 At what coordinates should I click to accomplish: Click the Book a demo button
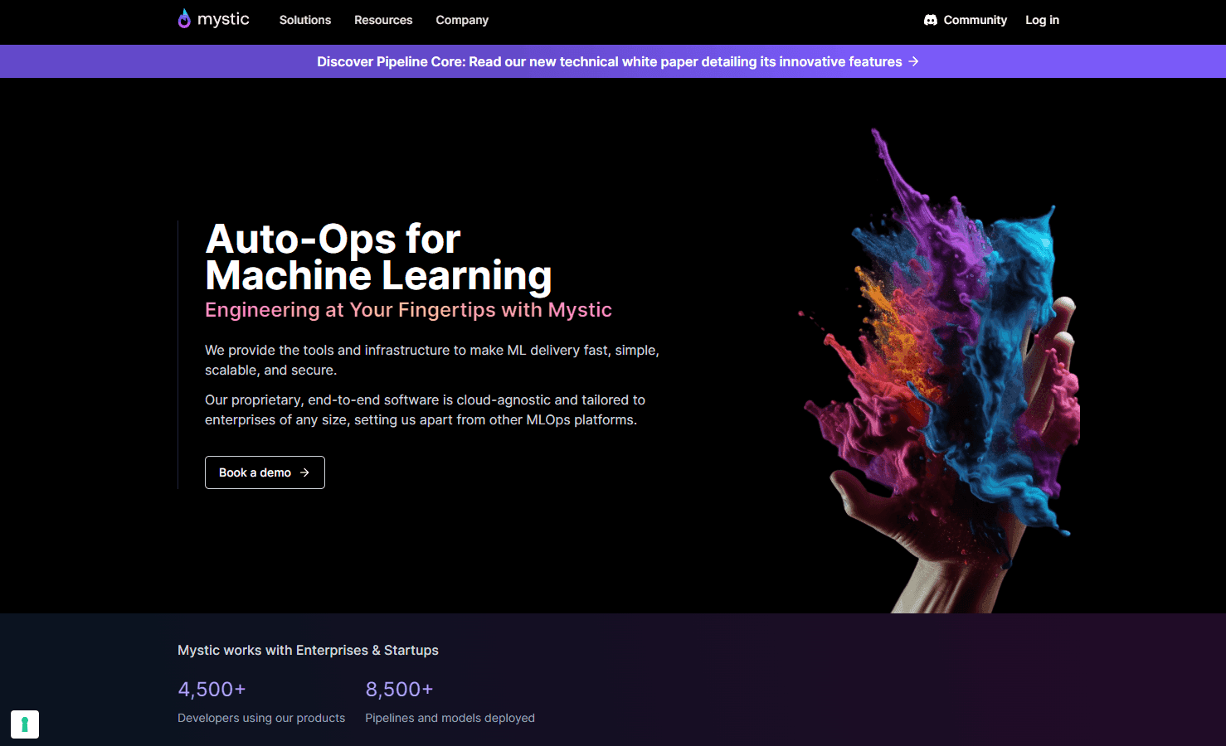pos(265,472)
